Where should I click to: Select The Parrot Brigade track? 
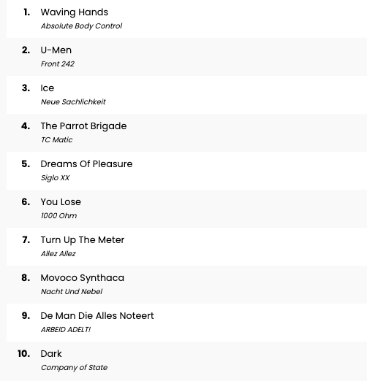[83, 126]
